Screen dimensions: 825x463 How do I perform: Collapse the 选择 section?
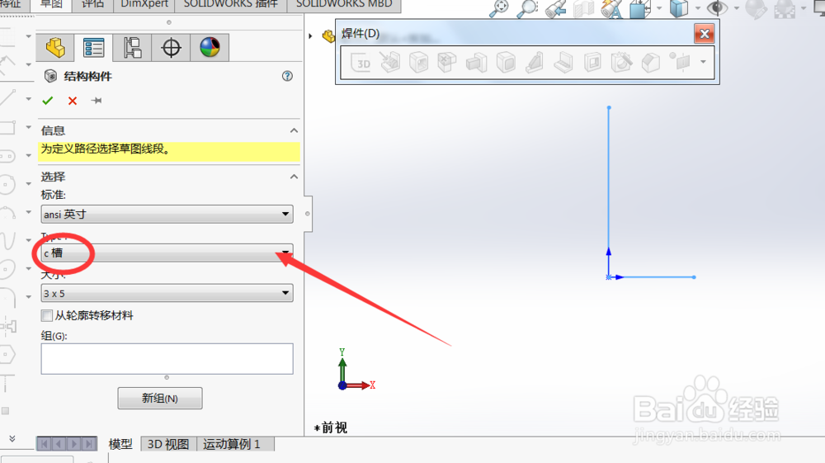(295, 177)
